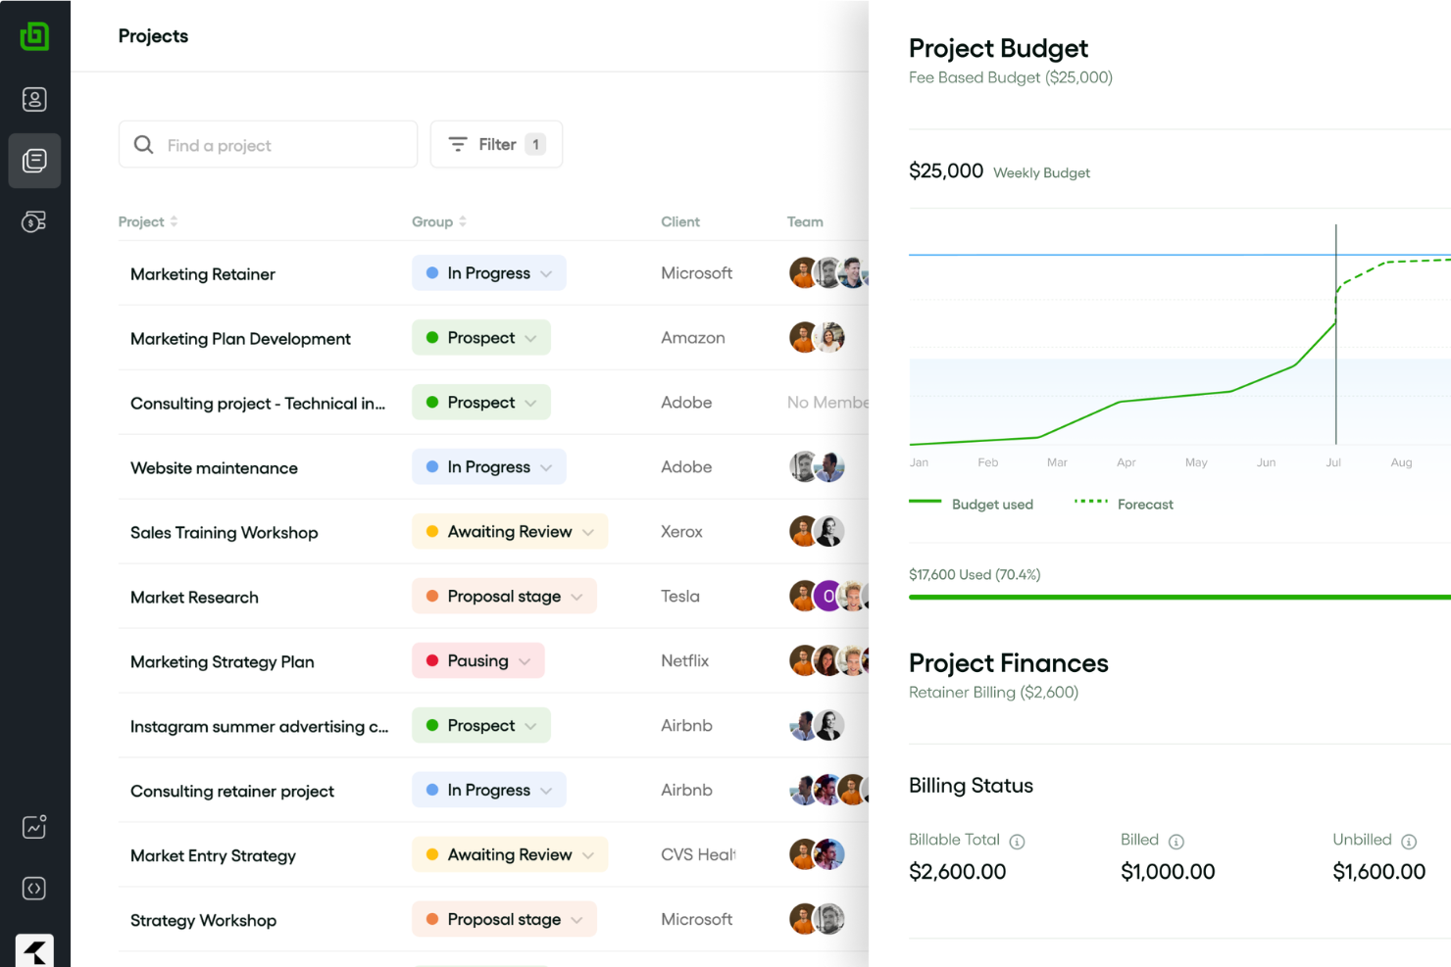The image size is (1451, 967).
Task: Click Instagram summer advertising team avatars
Action: [817, 726]
